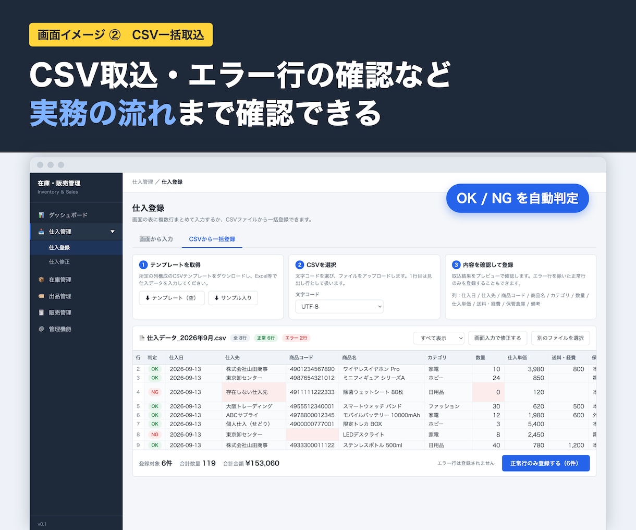
Task: Click the 登録対象 6件 summary
Action: 156,463
